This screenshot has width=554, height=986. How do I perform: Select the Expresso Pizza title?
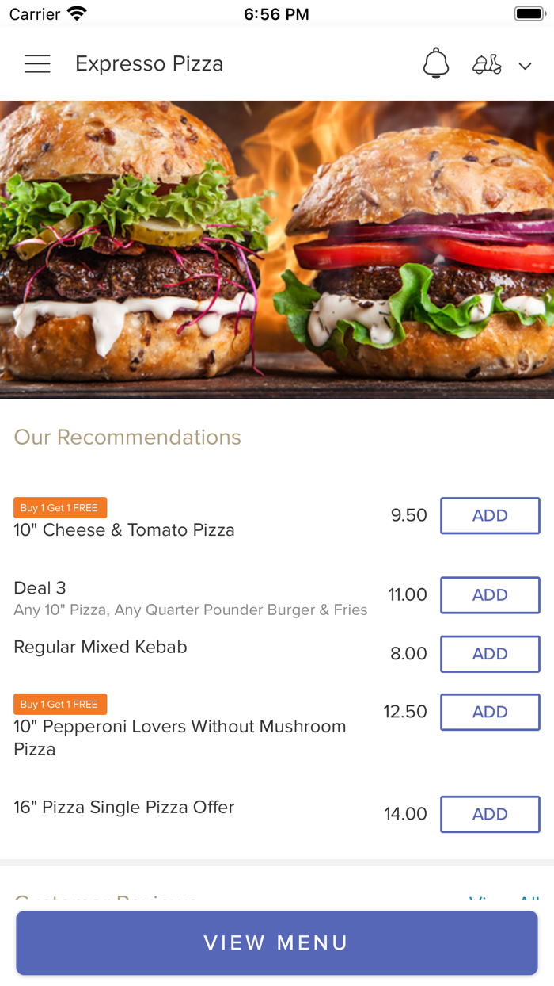(149, 64)
